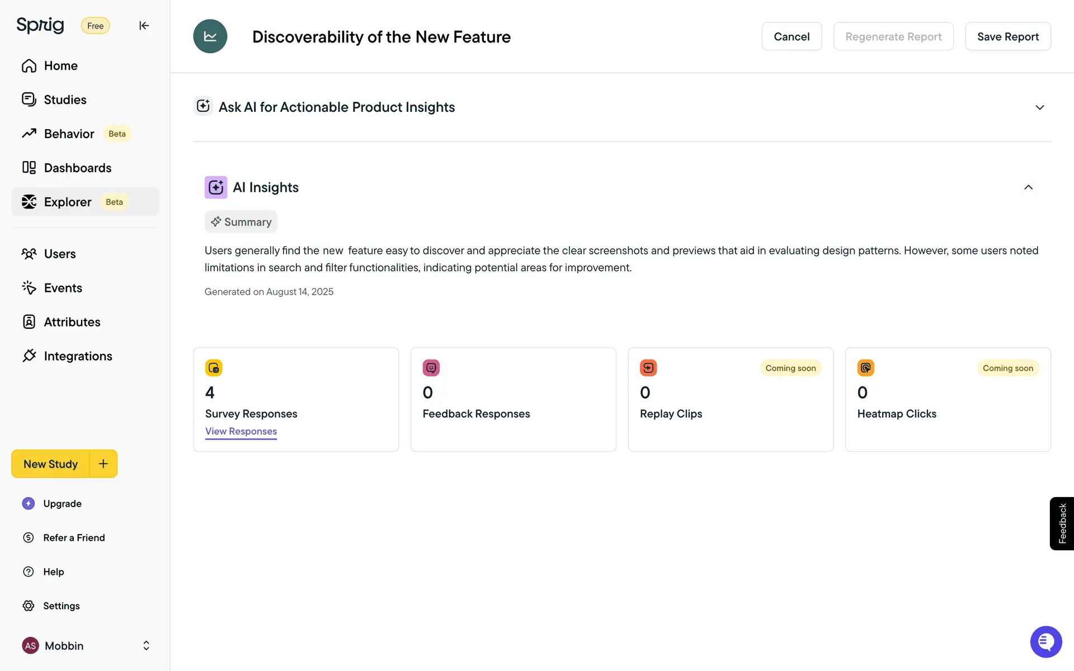The image size is (1074, 671).
Task: Click the chart icon beside report title
Action: 210,36
